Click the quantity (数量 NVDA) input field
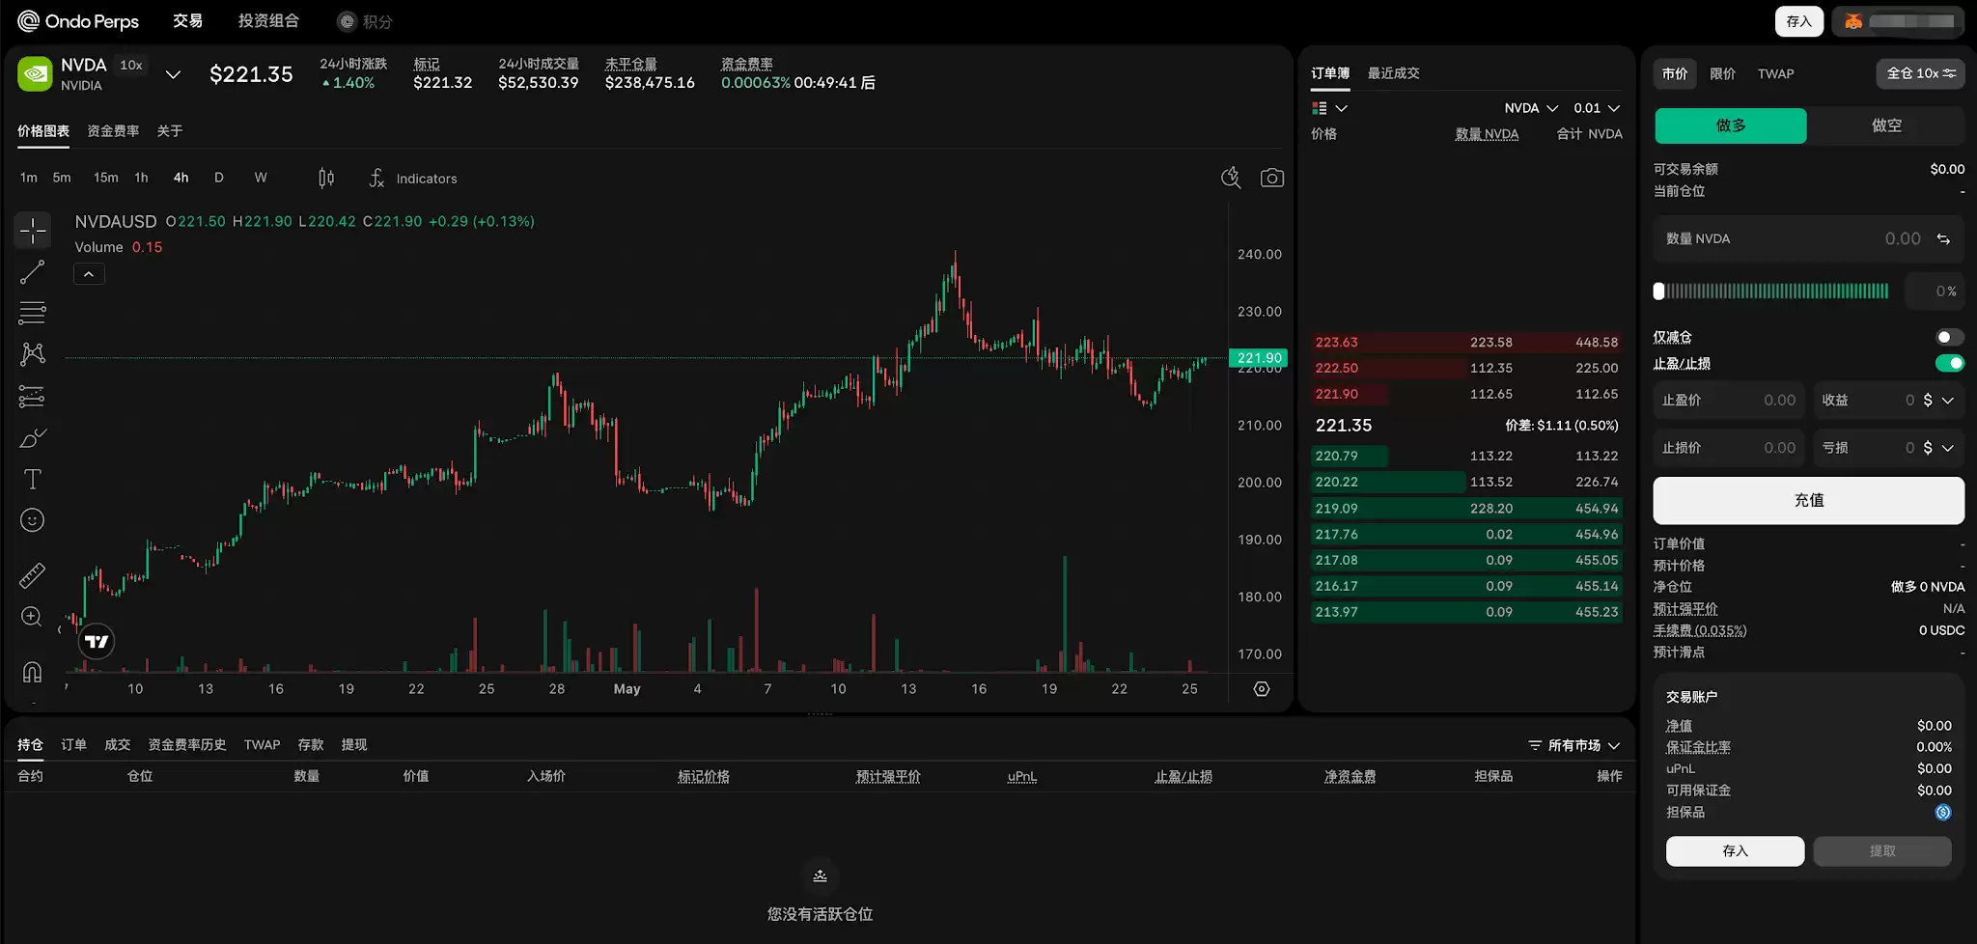The height and width of the screenshot is (944, 1977). pos(1808,238)
